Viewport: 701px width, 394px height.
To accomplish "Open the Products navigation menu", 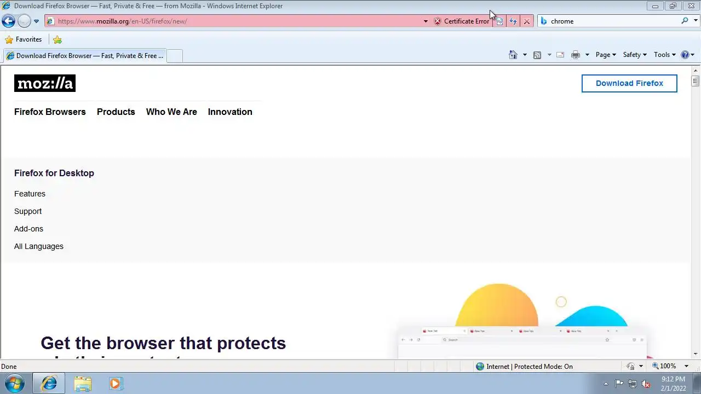I will 116,112.
